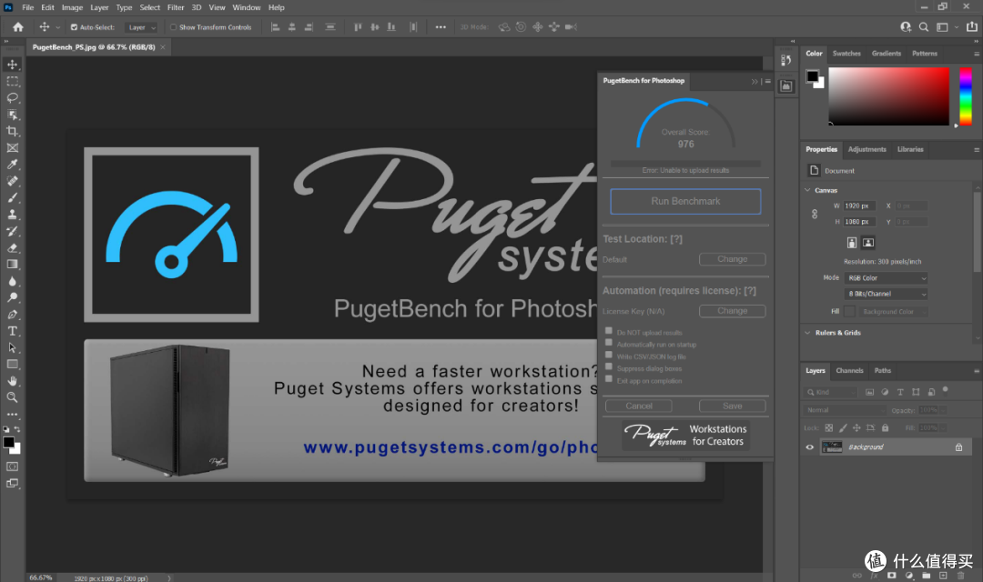Check Write CSV/JSON log file option
The image size is (983, 582).
608,355
